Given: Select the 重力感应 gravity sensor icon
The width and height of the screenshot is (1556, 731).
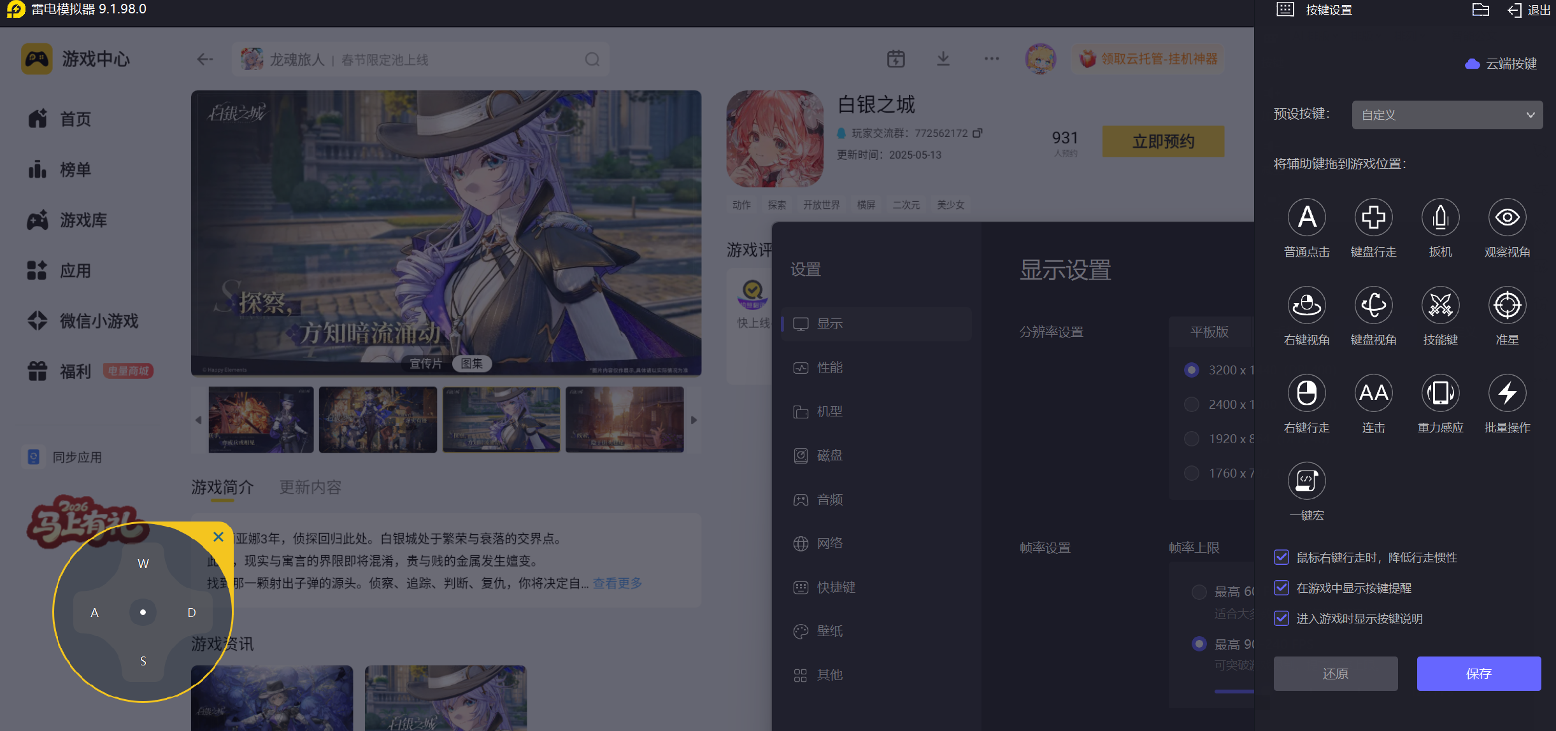Looking at the screenshot, I should click(1440, 393).
